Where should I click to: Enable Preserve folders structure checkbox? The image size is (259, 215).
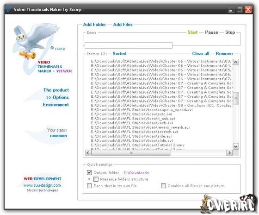click(96, 179)
